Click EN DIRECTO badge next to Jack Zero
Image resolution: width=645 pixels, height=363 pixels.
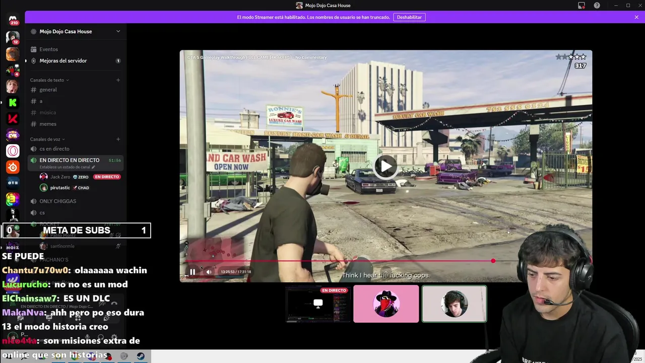[107, 177]
